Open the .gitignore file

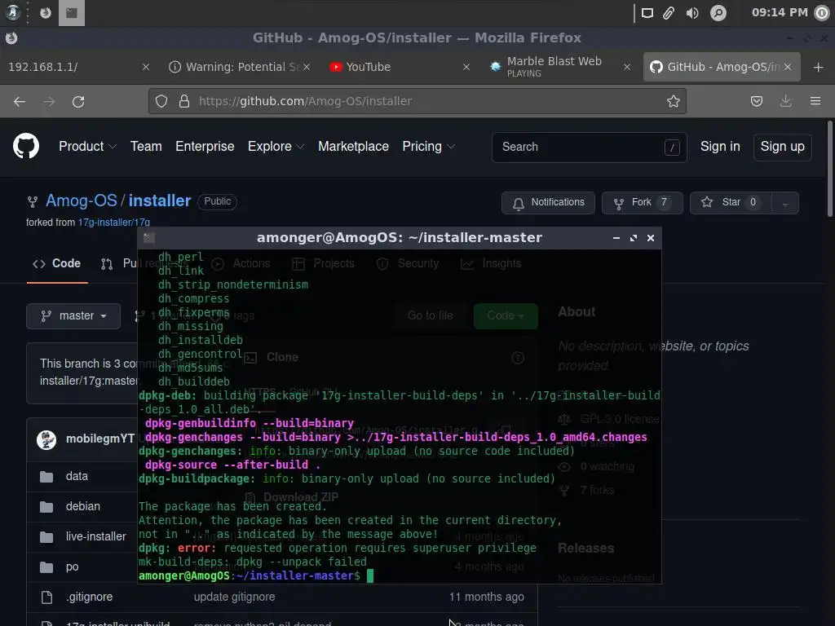coord(90,597)
